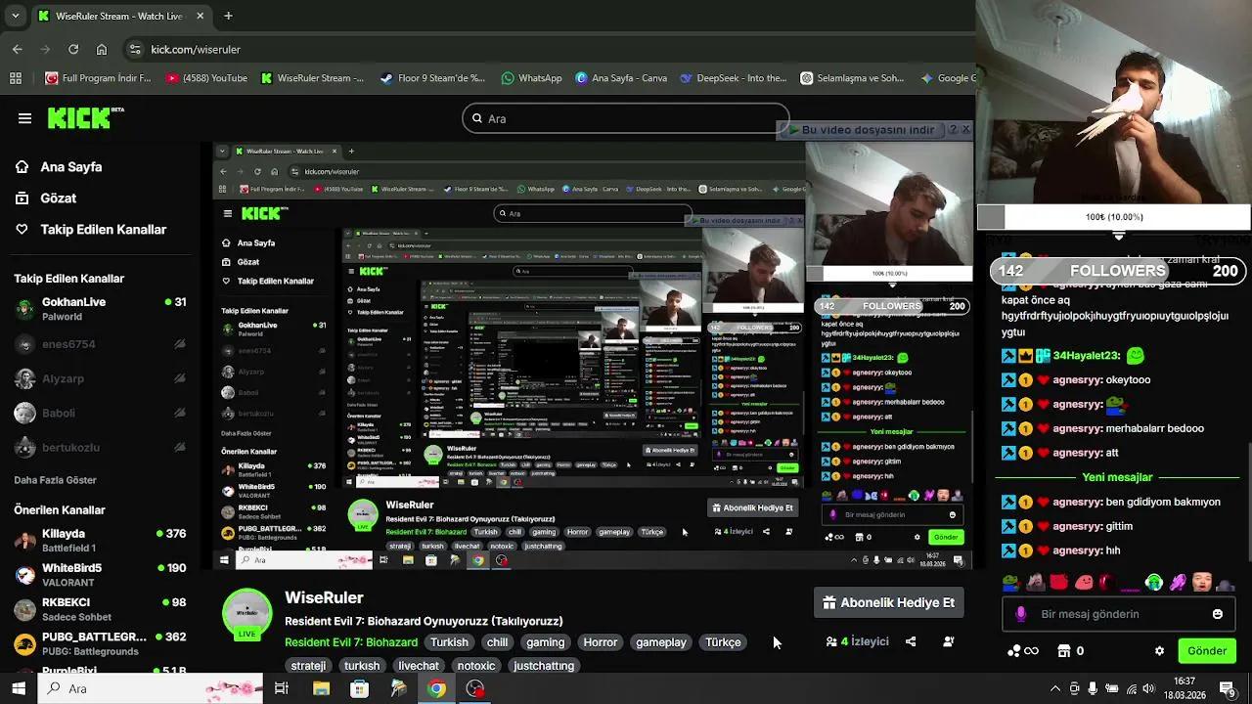The image size is (1252, 704).
Task: Click the Abonelik Hediye Et button under the player
Action: (x=888, y=603)
